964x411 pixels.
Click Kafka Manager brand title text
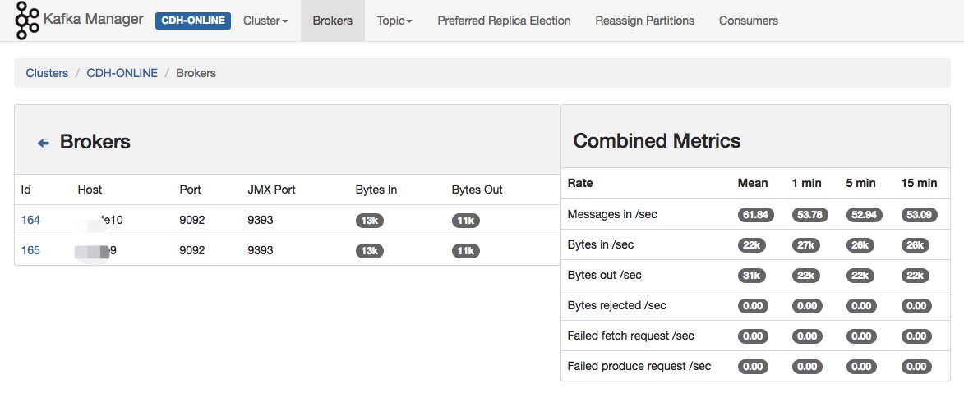coord(93,19)
